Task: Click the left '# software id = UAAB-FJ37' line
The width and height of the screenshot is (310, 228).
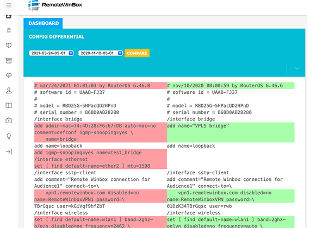Action: [x=70, y=92]
